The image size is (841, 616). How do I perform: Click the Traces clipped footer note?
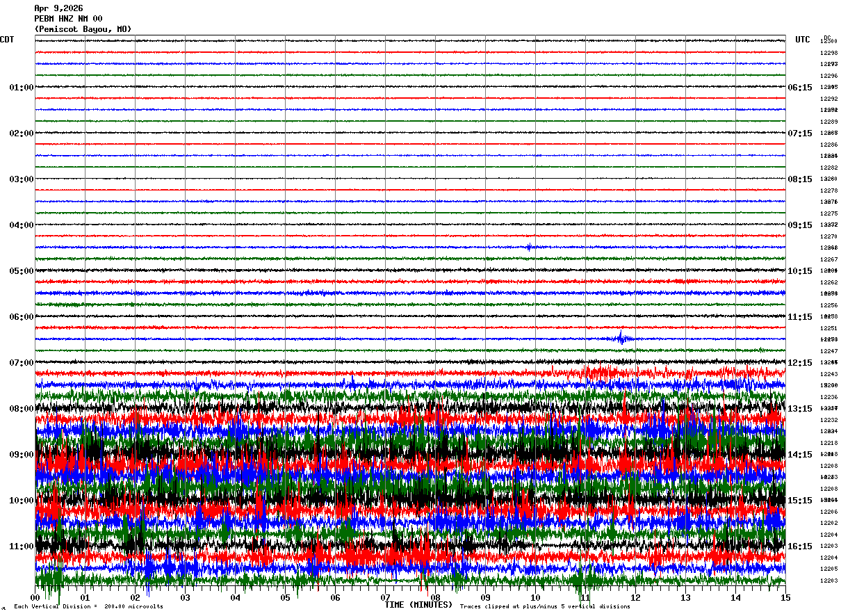[x=545, y=607]
